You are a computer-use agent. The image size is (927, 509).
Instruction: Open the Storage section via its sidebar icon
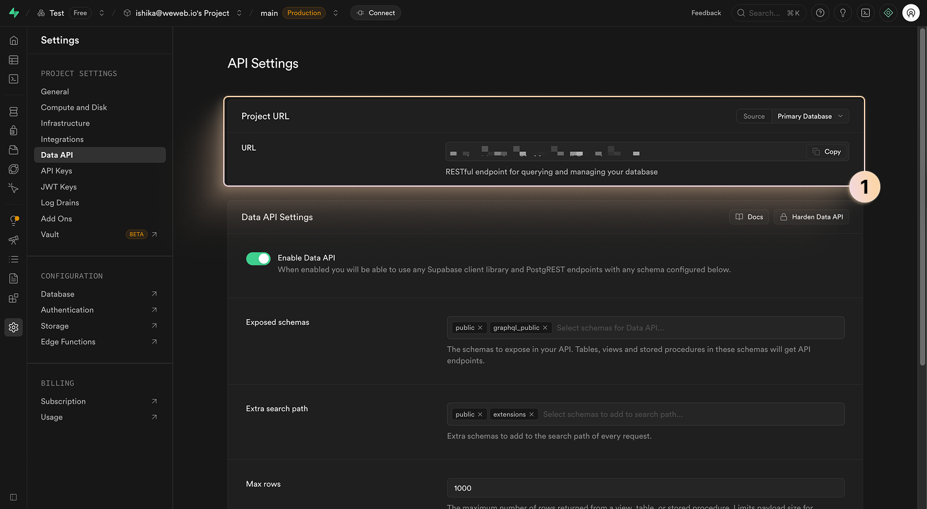(x=13, y=149)
